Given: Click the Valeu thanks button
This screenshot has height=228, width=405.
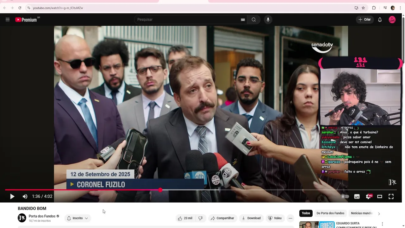Looking at the screenshot, I should tap(275, 218).
